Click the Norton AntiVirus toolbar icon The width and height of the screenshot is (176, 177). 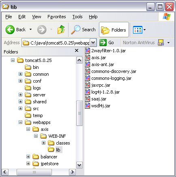coord(161,43)
